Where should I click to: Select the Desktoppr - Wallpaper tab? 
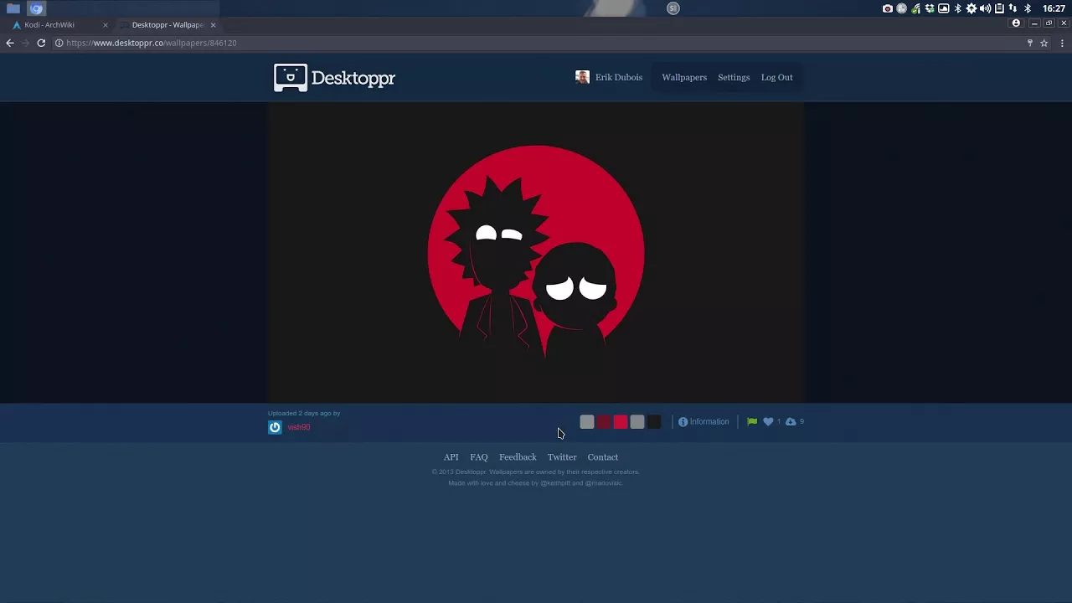167,25
